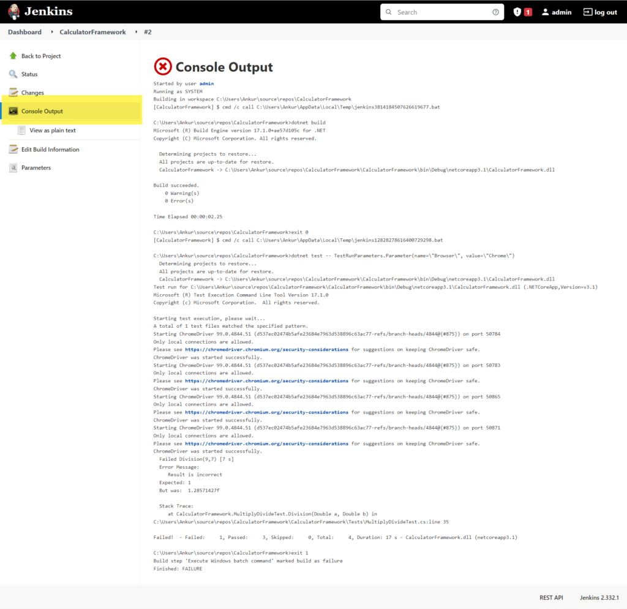The width and height of the screenshot is (627, 609).
Task: Click the log out link
Action: [600, 12]
